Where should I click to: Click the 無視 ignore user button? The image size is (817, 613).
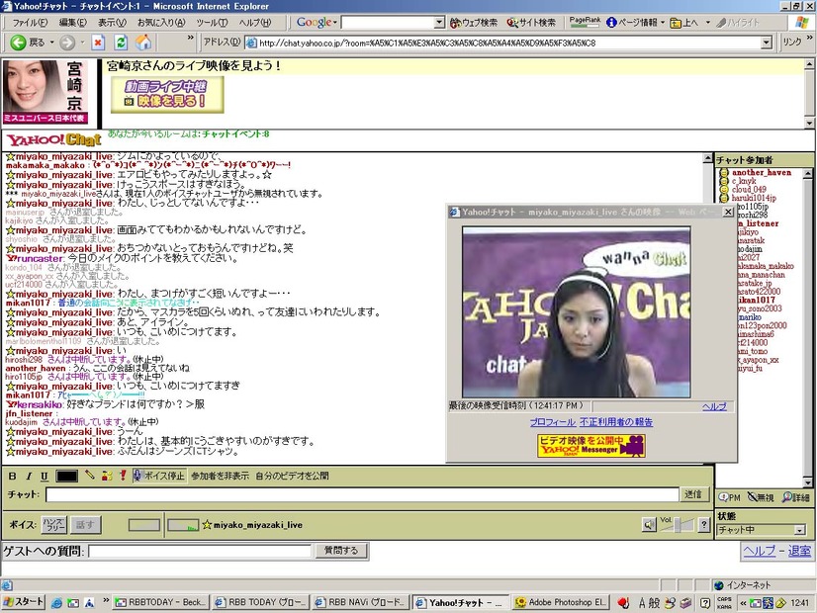[x=761, y=497]
